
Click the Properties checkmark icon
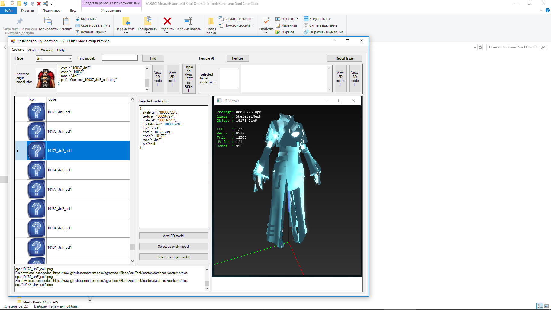pos(266,21)
